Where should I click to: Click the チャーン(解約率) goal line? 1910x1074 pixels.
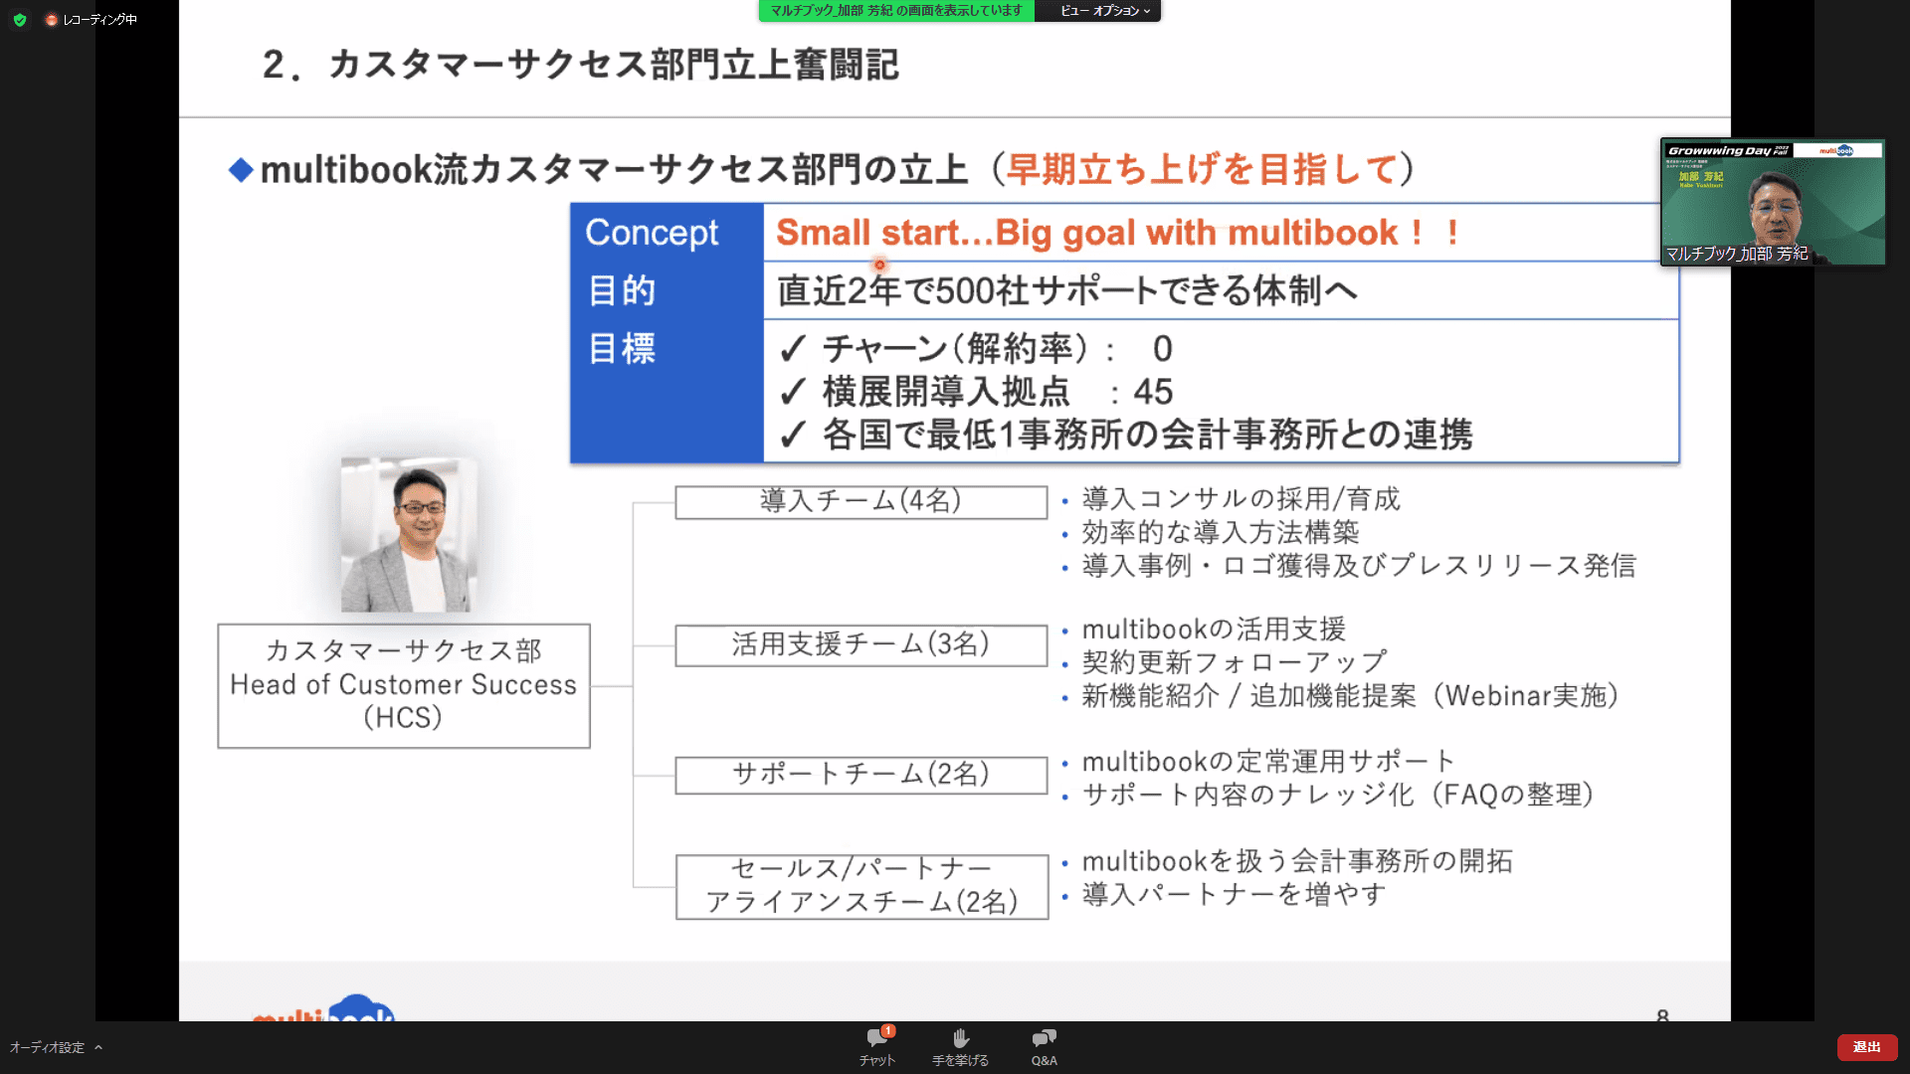pyautogui.click(x=977, y=349)
